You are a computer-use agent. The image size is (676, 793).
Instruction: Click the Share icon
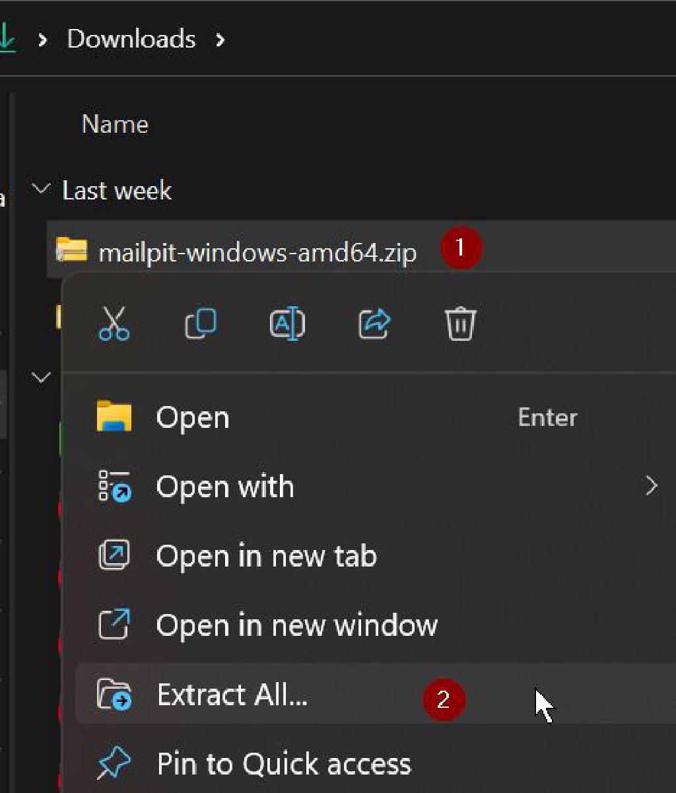(374, 323)
